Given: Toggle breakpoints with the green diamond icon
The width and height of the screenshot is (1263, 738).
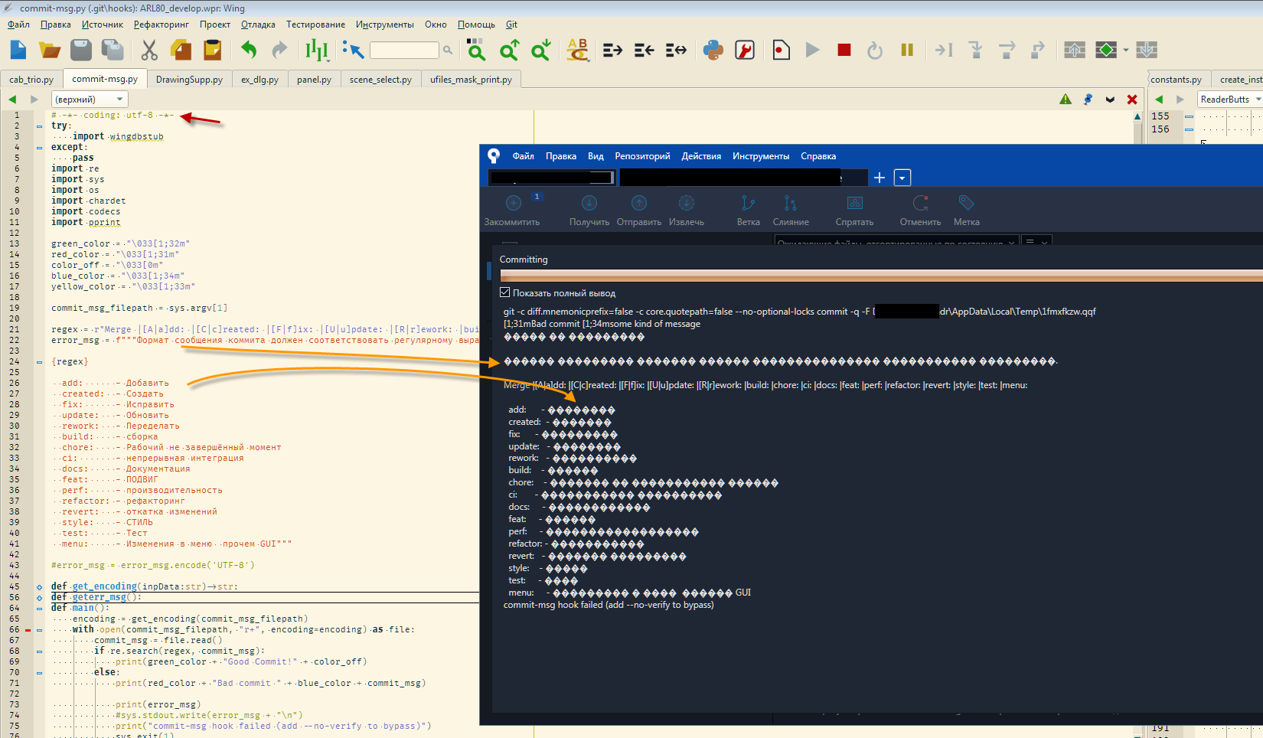Looking at the screenshot, I should 1106,50.
